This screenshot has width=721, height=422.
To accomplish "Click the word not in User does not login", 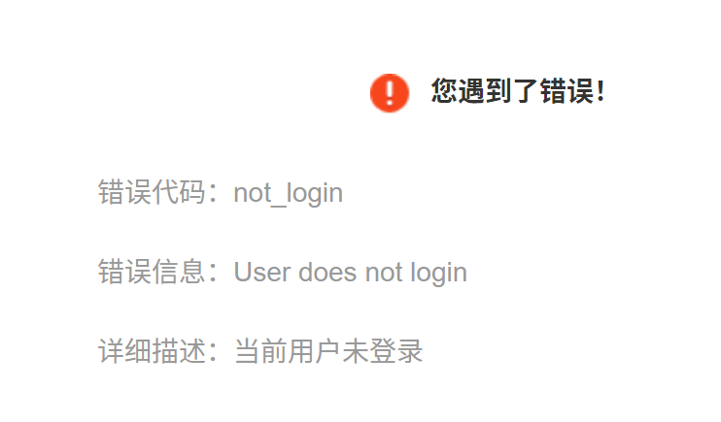I will coord(384,273).
